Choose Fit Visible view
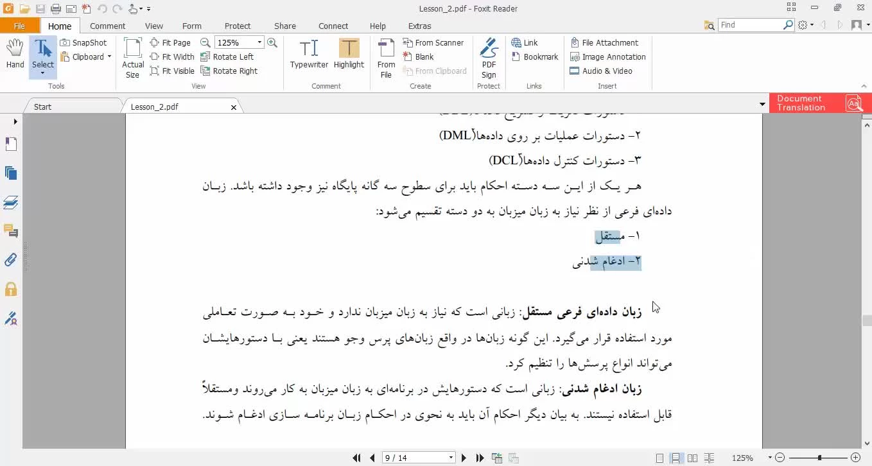Screen dimensions: 872x466 click(172, 71)
